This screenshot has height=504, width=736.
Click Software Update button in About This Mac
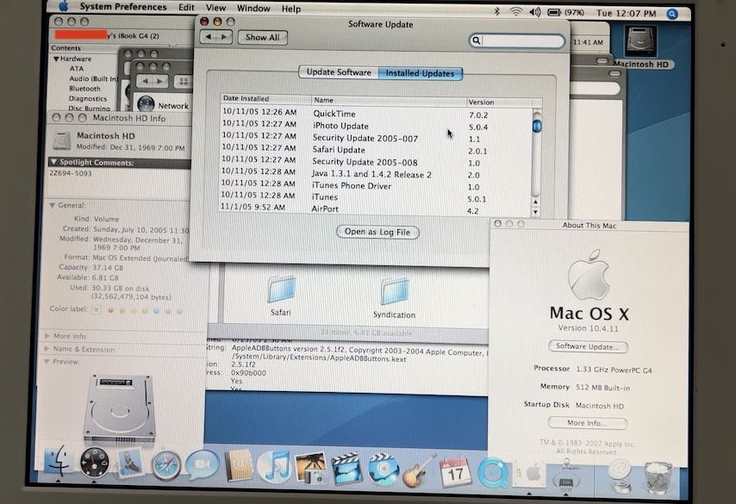coord(588,346)
